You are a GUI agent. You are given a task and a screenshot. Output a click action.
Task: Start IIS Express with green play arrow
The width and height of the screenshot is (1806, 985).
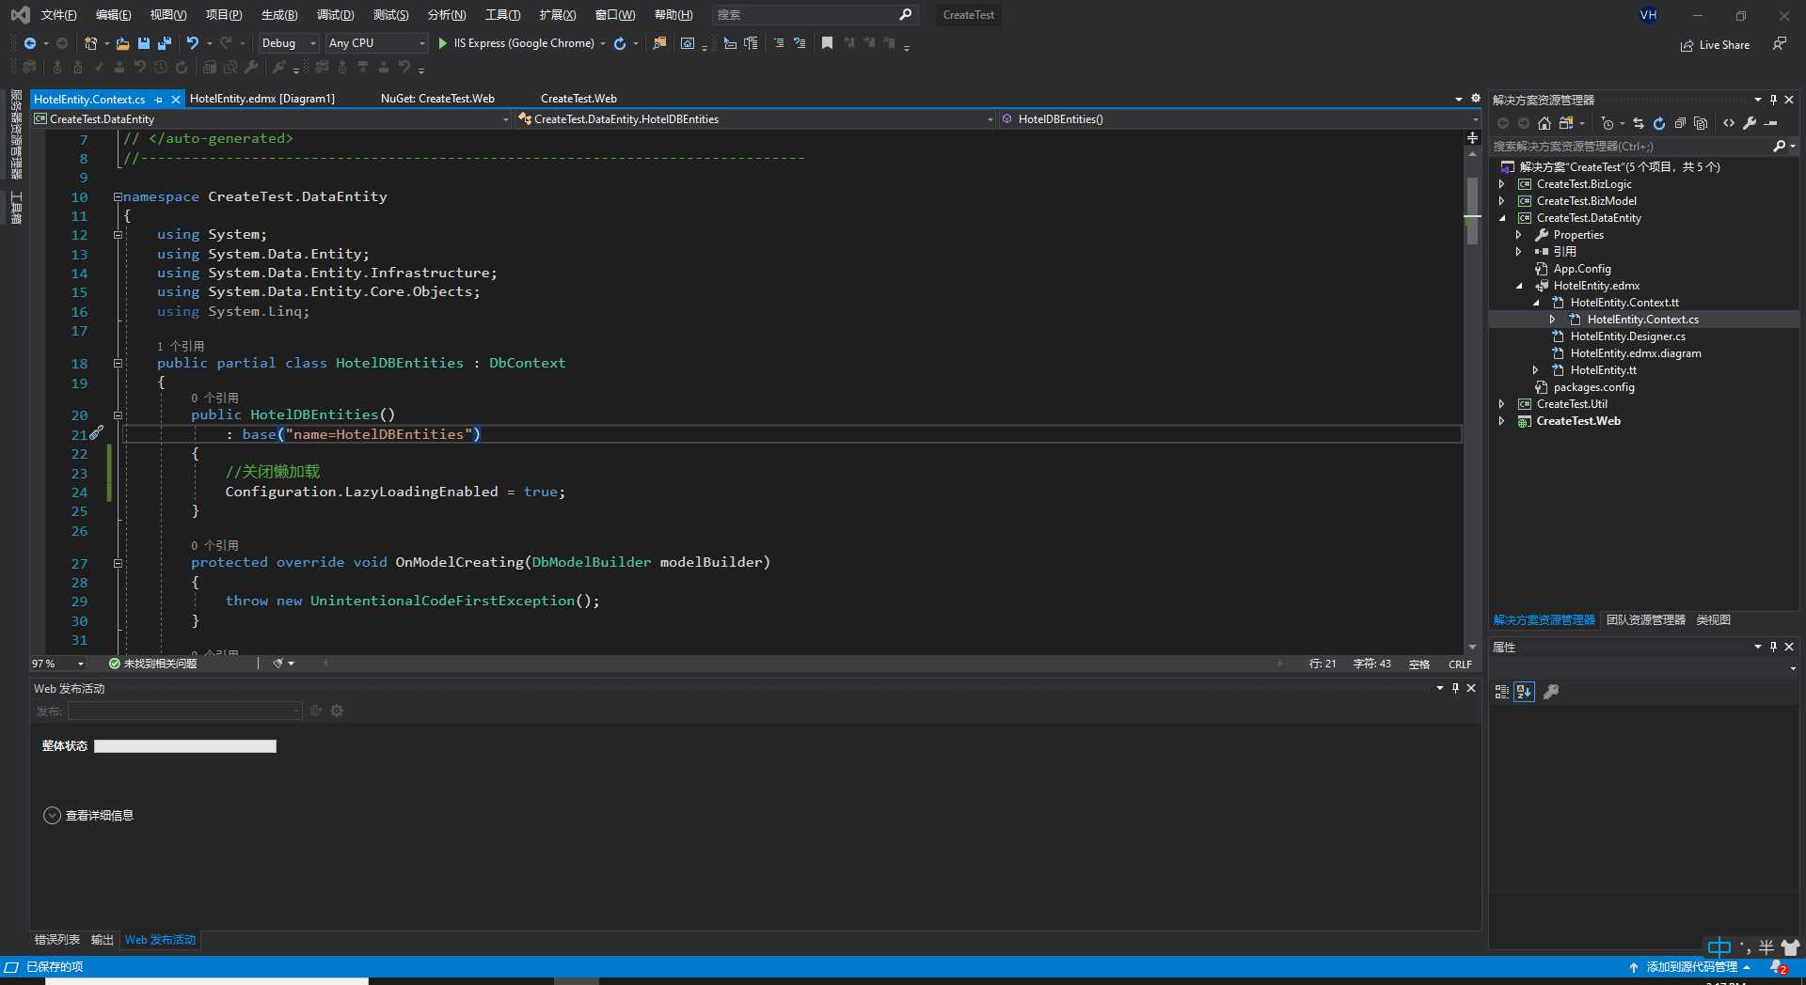[x=442, y=43]
